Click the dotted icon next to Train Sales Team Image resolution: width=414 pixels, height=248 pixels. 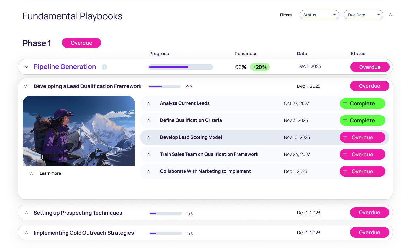(x=149, y=154)
